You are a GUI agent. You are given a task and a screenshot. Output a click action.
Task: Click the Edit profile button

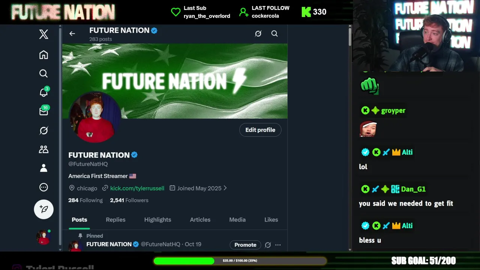(x=260, y=130)
